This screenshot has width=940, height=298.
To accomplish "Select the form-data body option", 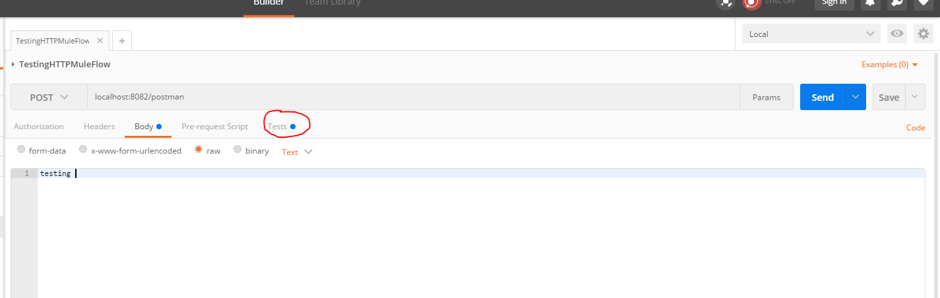I will (22, 150).
